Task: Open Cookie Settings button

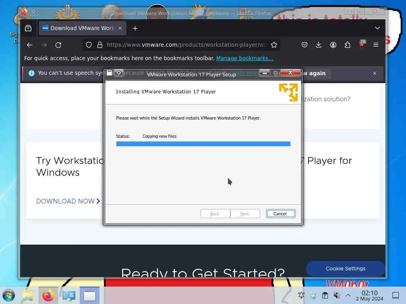Action: click(x=345, y=269)
